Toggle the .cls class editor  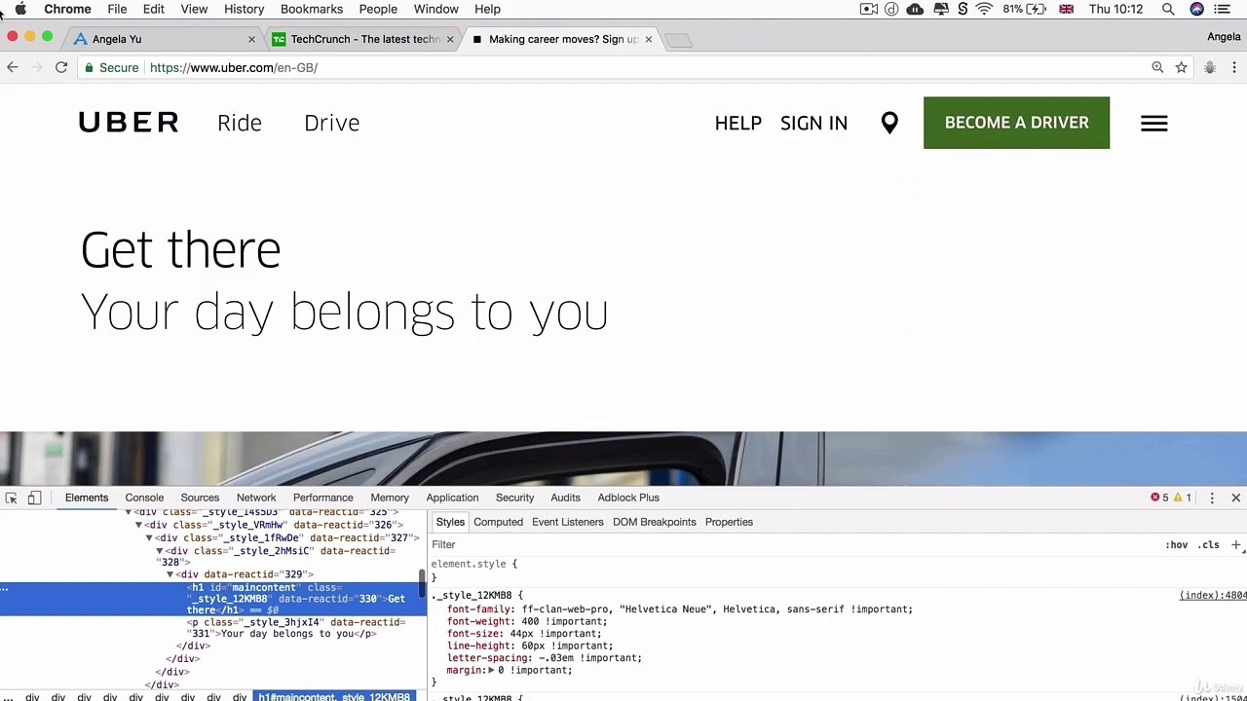(x=1209, y=544)
